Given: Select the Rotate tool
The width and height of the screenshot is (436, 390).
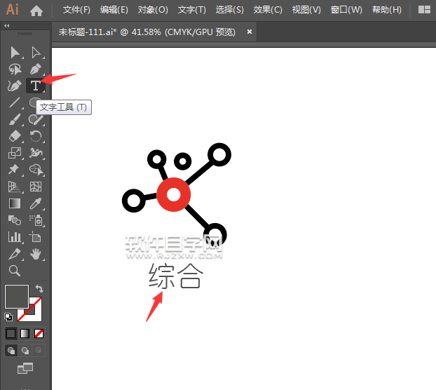Looking at the screenshot, I should pos(36,136).
